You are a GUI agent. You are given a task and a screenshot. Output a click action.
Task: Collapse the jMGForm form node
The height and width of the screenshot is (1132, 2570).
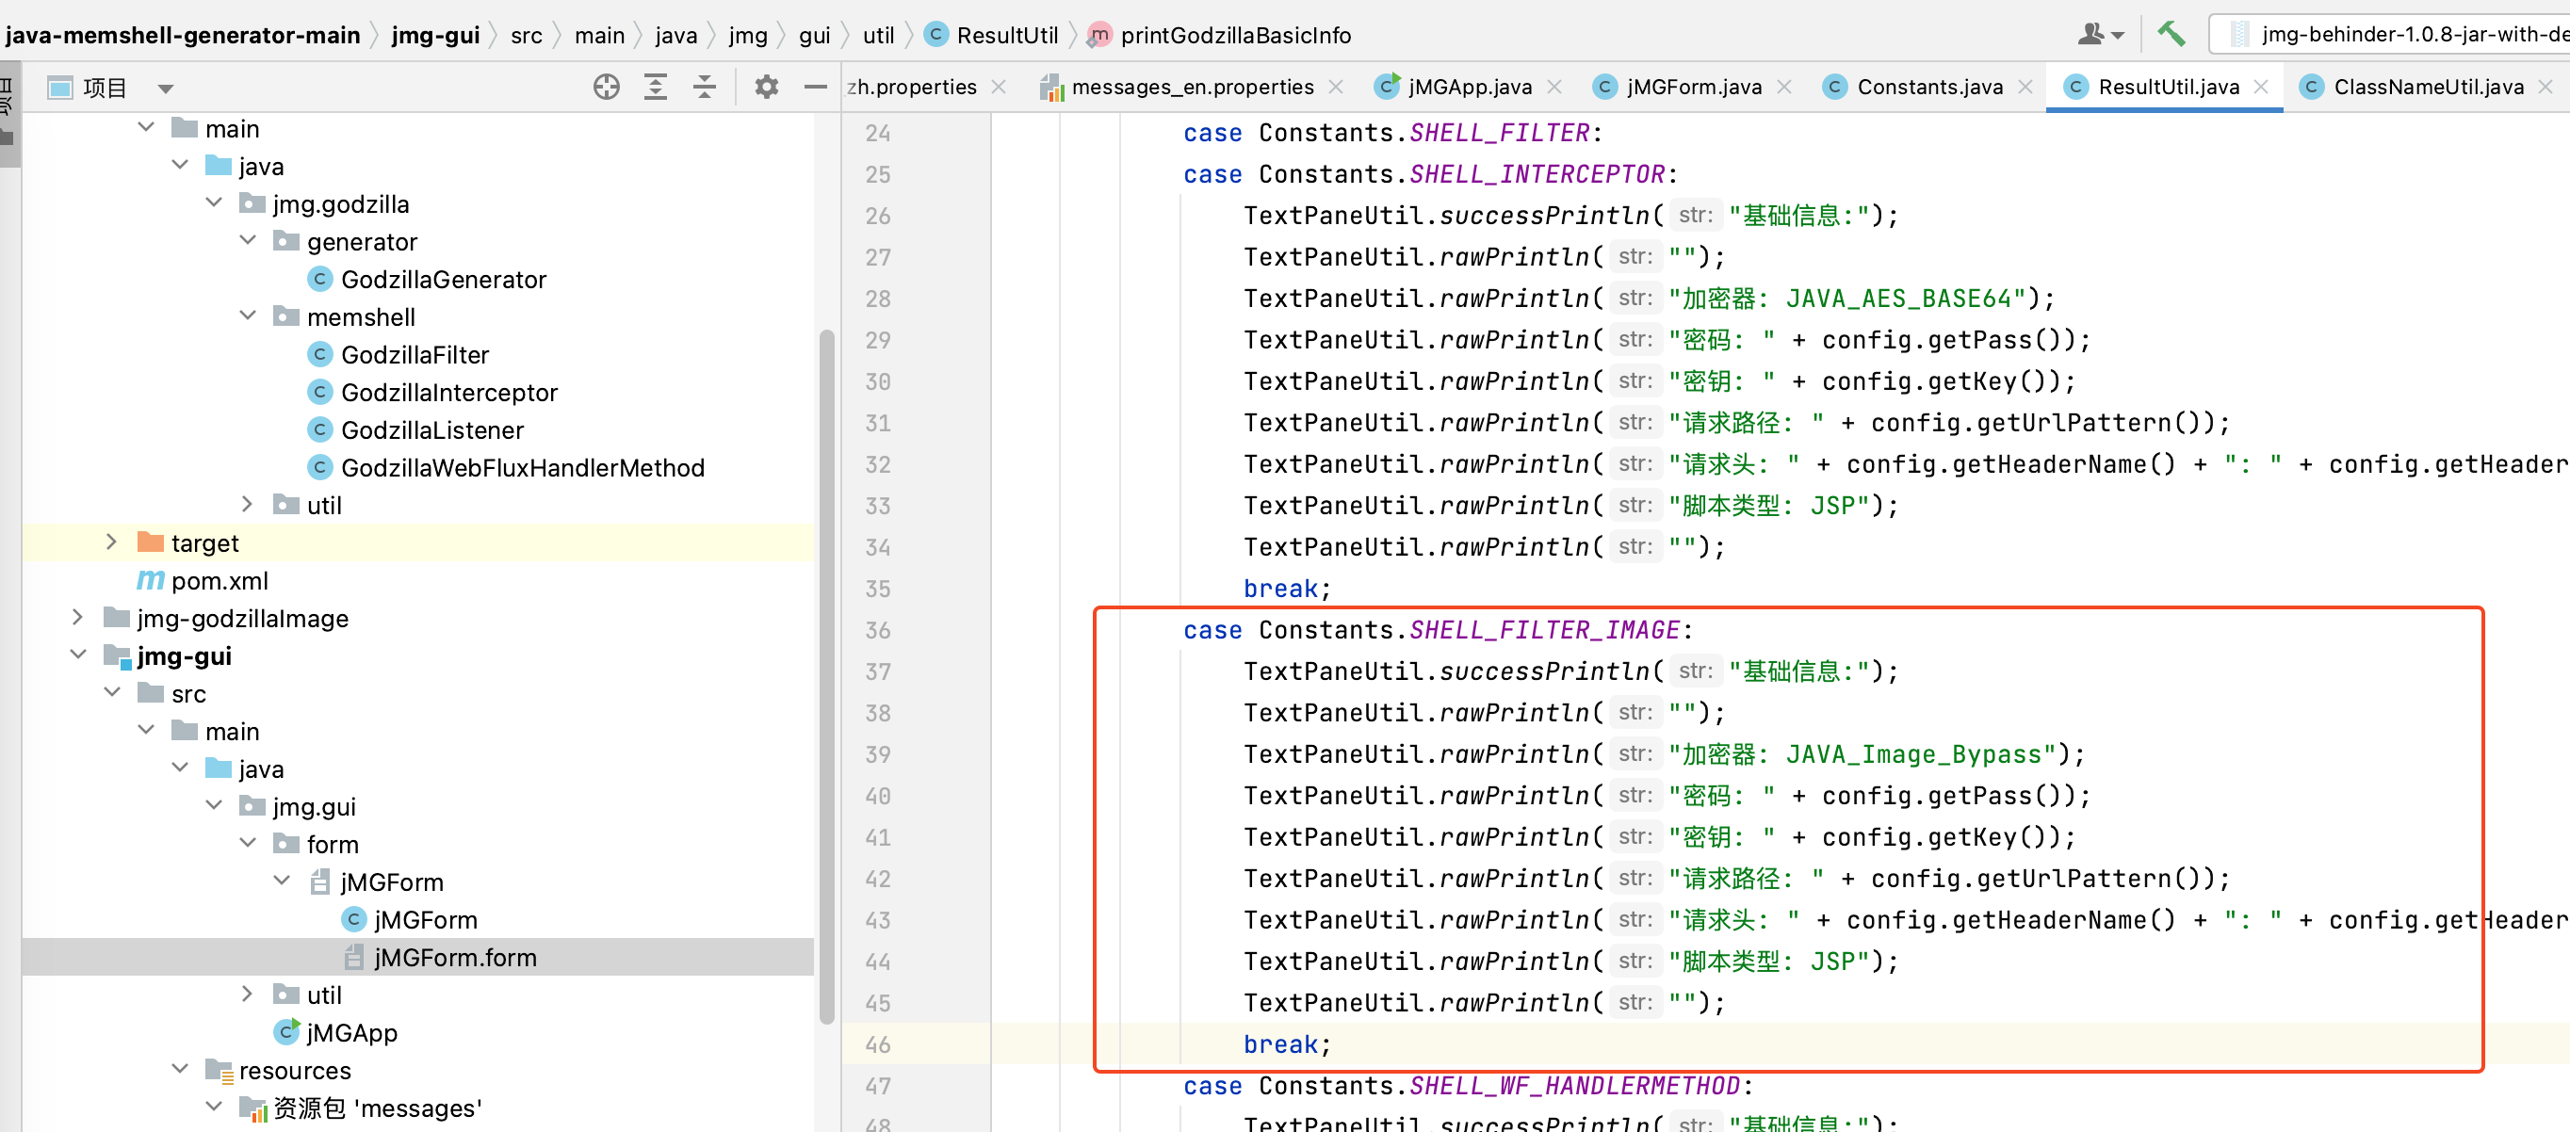pos(282,881)
